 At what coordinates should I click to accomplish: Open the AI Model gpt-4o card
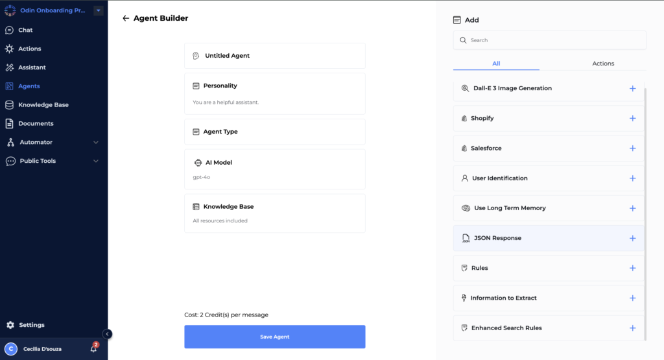click(x=274, y=169)
